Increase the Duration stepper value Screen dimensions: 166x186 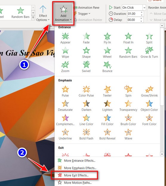(x=142, y=12)
